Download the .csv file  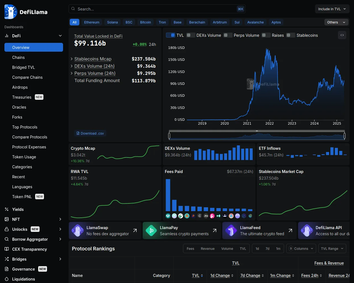click(90, 133)
